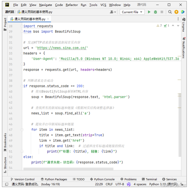Click the fold end marker at line 51
Screen dimensions: 189x189
[x=22, y=151]
